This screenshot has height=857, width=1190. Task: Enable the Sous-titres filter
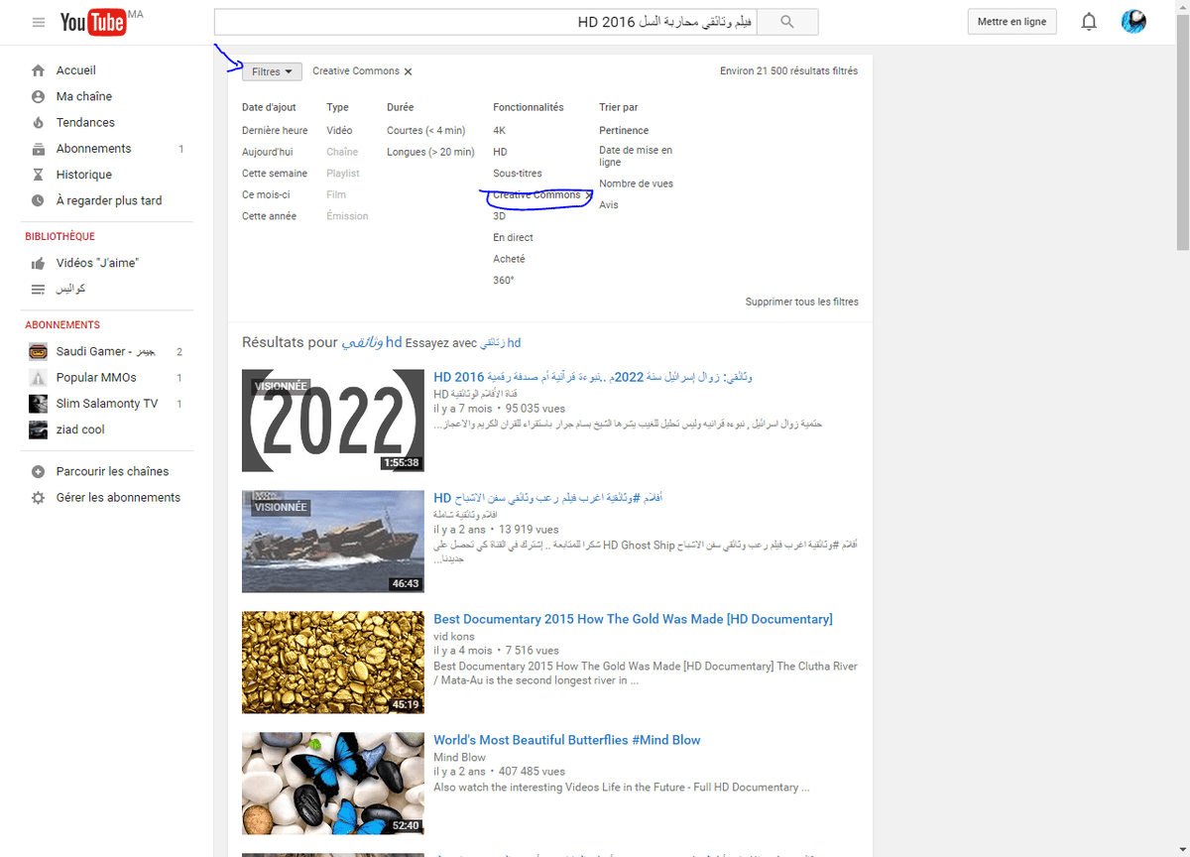518,174
